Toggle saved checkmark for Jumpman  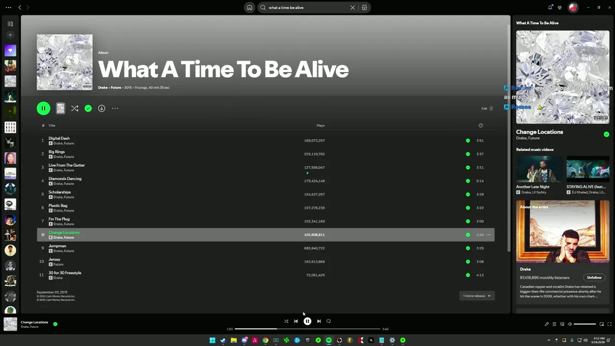point(467,248)
